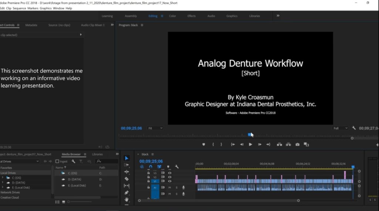Open the Sequence menu
Viewport: 379px width, 211px height.
[19, 8]
